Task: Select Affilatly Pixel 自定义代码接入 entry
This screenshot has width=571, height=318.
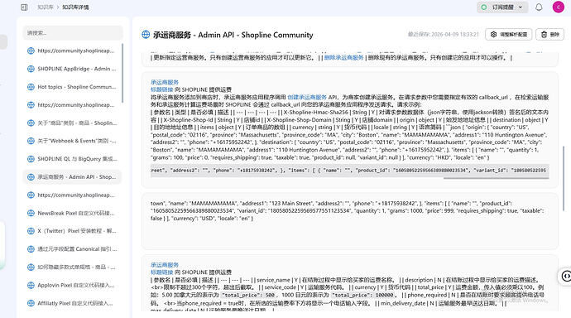Action: coord(72,303)
